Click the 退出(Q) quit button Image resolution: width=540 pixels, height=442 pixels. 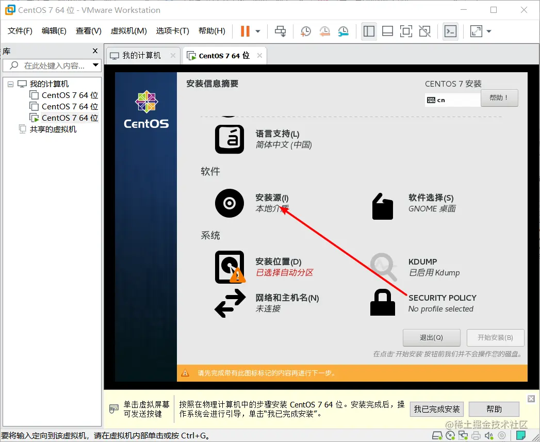432,338
